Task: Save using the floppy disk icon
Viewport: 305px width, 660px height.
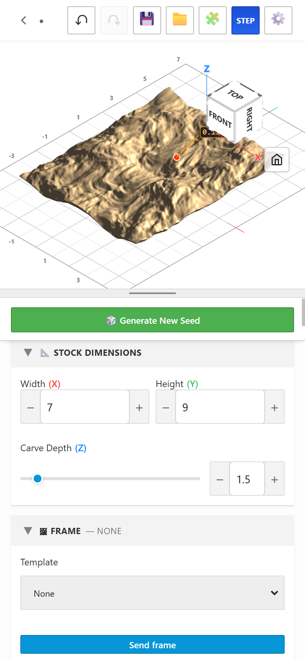Action: click(x=147, y=20)
